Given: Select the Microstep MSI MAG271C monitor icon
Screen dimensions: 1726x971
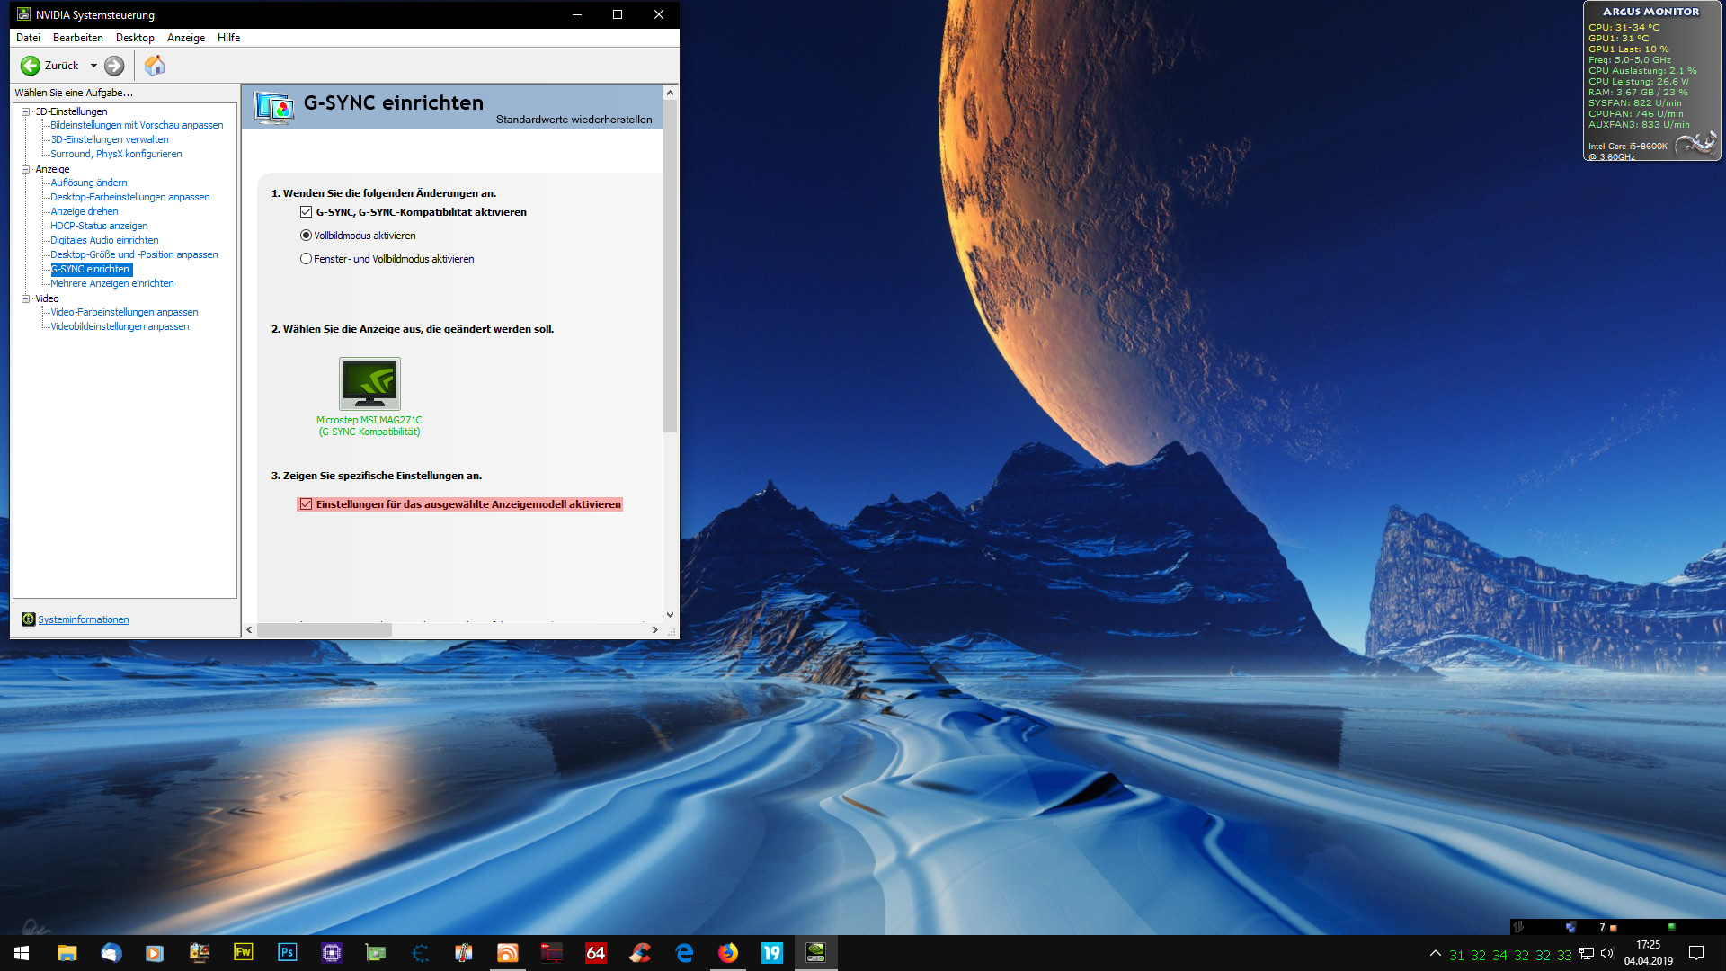Looking at the screenshot, I should click(x=369, y=384).
